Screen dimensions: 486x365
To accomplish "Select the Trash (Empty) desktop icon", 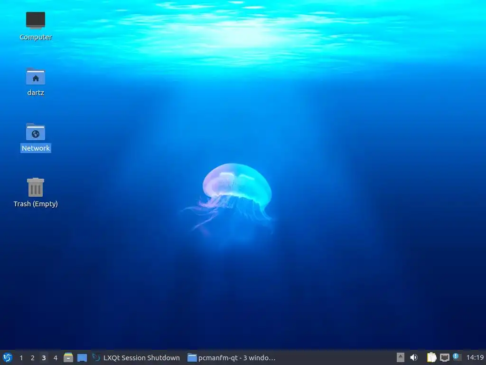I will pyautogui.click(x=36, y=187).
